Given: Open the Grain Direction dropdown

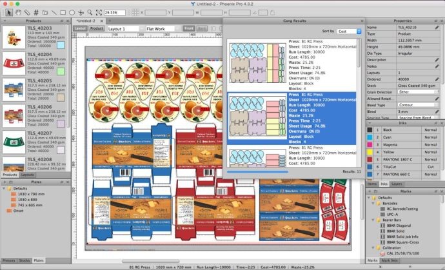Looking at the screenshot, I should point(414,92).
